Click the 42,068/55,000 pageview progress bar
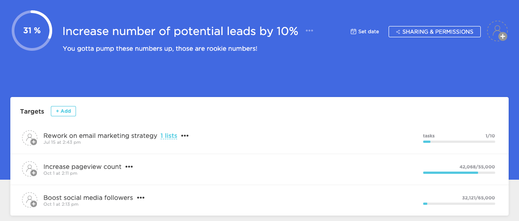The width and height of the screenshot is (519, 221). coord(459,172)
